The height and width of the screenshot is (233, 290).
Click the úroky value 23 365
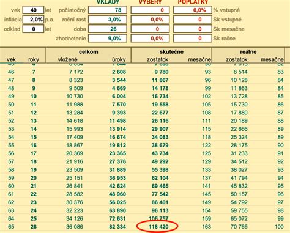[117, 153]
